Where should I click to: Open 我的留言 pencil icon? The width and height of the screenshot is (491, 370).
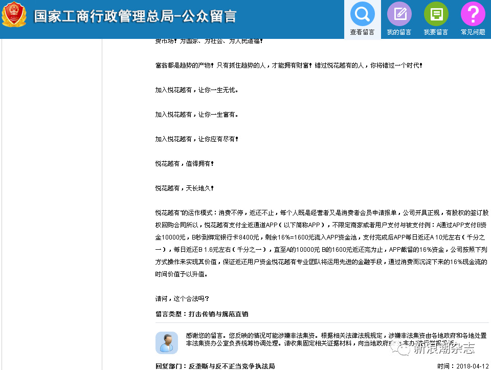pyautogui.click(x=399, y=14)
